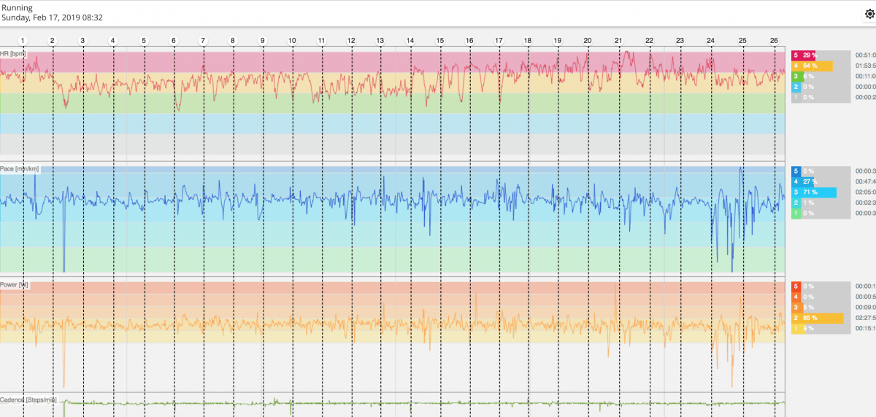Click Power zone 5 red-orange swatch

[796, 287]
